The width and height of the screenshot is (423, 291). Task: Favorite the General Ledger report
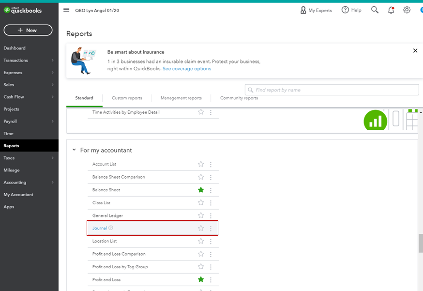pos(201,215)
